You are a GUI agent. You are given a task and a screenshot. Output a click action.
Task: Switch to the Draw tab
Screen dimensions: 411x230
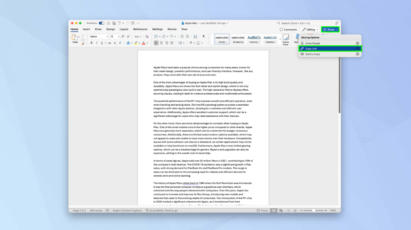click(98, 29)
